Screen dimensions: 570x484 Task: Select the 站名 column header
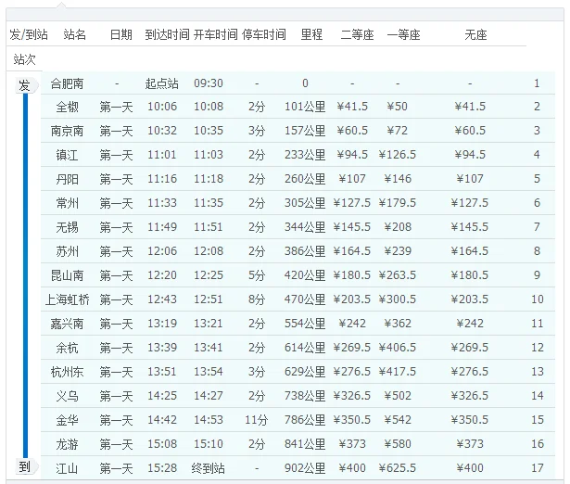point(74,34)
